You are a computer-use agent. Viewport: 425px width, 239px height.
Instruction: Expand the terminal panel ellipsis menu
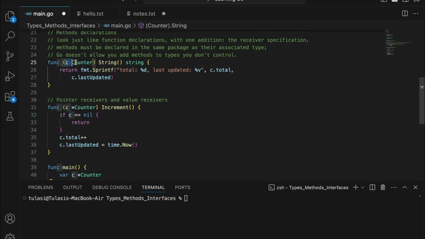pyautogui.click(x=394, y=188)
